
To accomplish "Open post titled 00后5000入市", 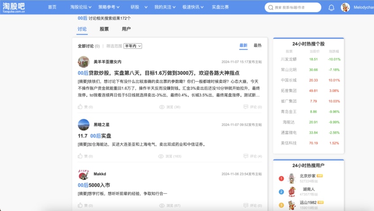I will (x=94, y=185).
